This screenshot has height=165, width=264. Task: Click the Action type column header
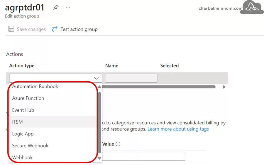(x=22, y=66)
